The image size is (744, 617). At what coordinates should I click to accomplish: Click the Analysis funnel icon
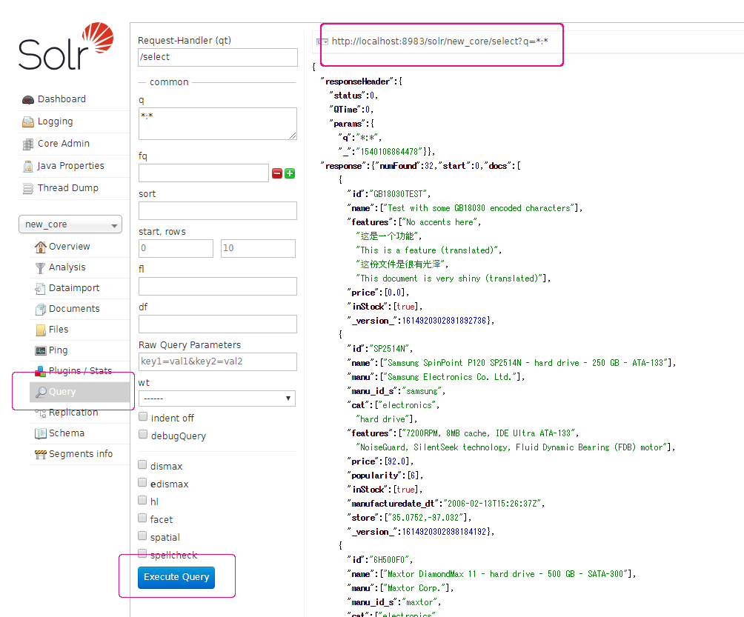point(40,268)
